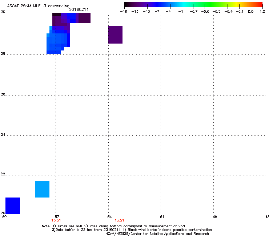
Task: Click the longitude -57 axis label
Action: pyautogui.click(x=56, y=217)
